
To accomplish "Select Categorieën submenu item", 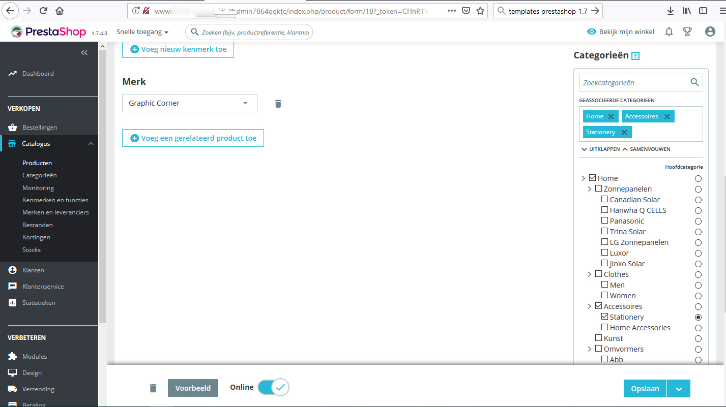I will [40, 175].
